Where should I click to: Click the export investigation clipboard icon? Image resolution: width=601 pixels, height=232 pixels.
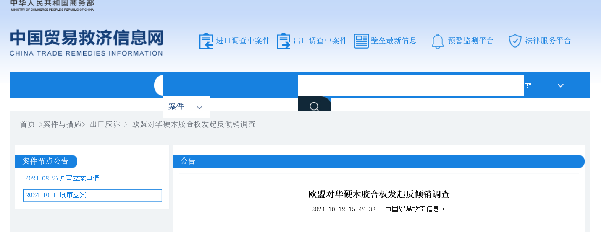[283, 41]
